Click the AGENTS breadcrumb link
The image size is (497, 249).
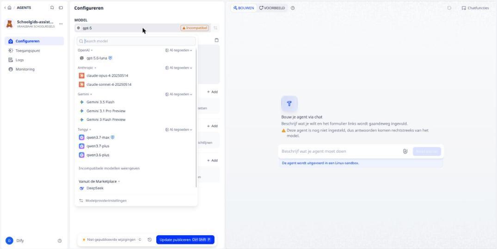pyautogui.click(x=24, y=7)
